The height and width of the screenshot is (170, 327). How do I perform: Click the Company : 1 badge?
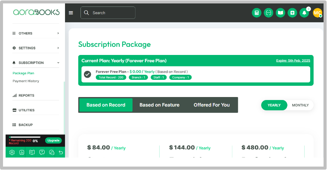pos(180,77)
